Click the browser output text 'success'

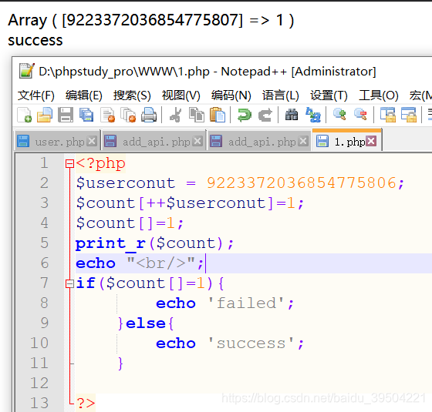point(35,40)
